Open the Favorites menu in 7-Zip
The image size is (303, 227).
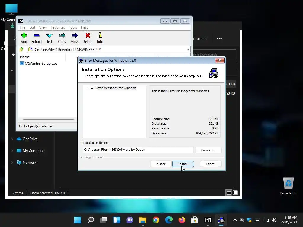point(58,27)
